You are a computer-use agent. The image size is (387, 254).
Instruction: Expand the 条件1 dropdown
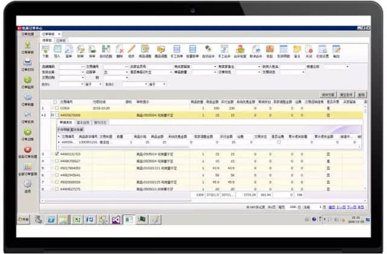click(79, 84)
